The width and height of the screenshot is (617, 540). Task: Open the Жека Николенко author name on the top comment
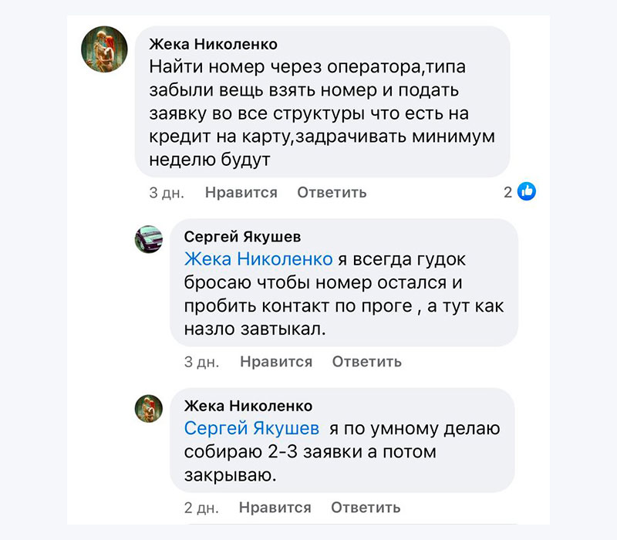pos(212,44)
